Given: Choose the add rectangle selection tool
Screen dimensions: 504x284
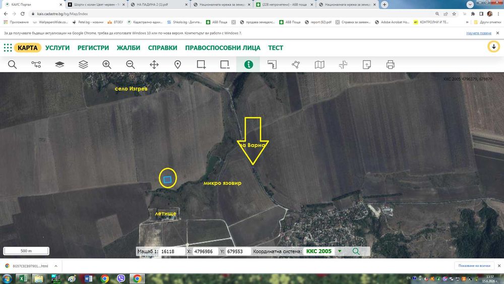Looking at the screenshot, I should pos(201,65).
